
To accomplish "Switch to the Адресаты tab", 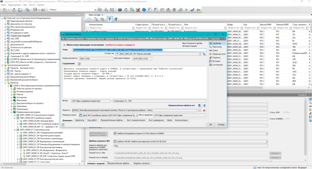I will pos(80,120).
